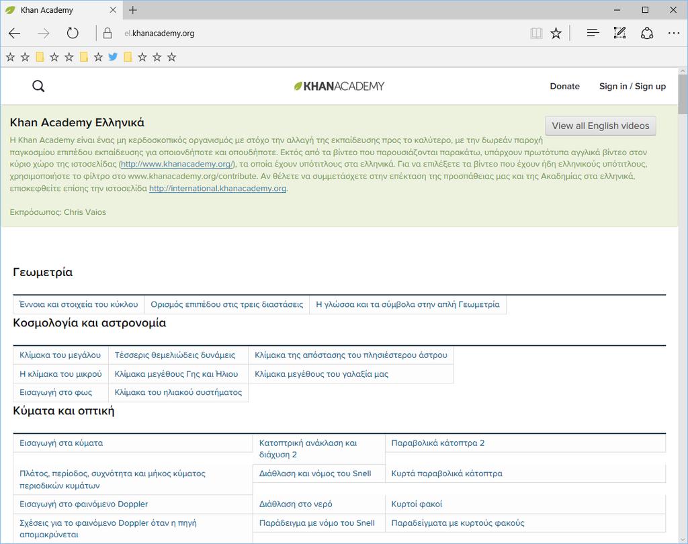Image resolution: width=688 pixels, height=544 pixels.
Task: Click Sign in / Sign up
Action: pyautogui.click(x=632, y=87)
